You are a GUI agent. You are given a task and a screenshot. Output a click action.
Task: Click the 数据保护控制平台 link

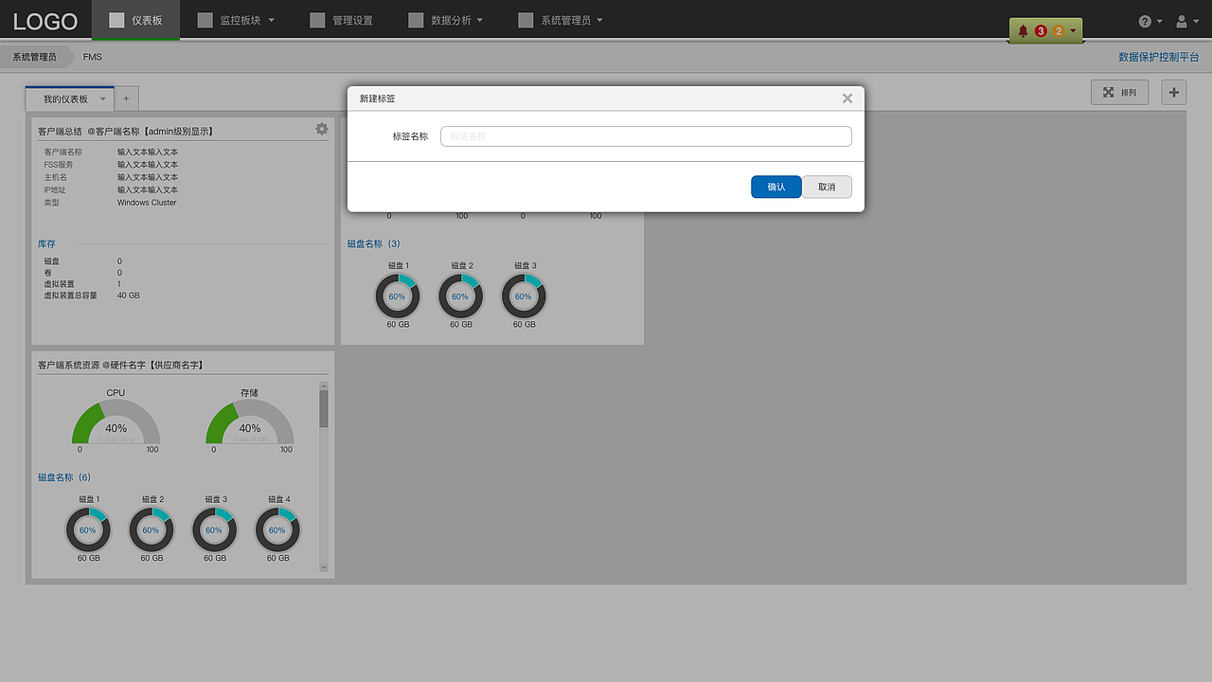pos(1158,57)
